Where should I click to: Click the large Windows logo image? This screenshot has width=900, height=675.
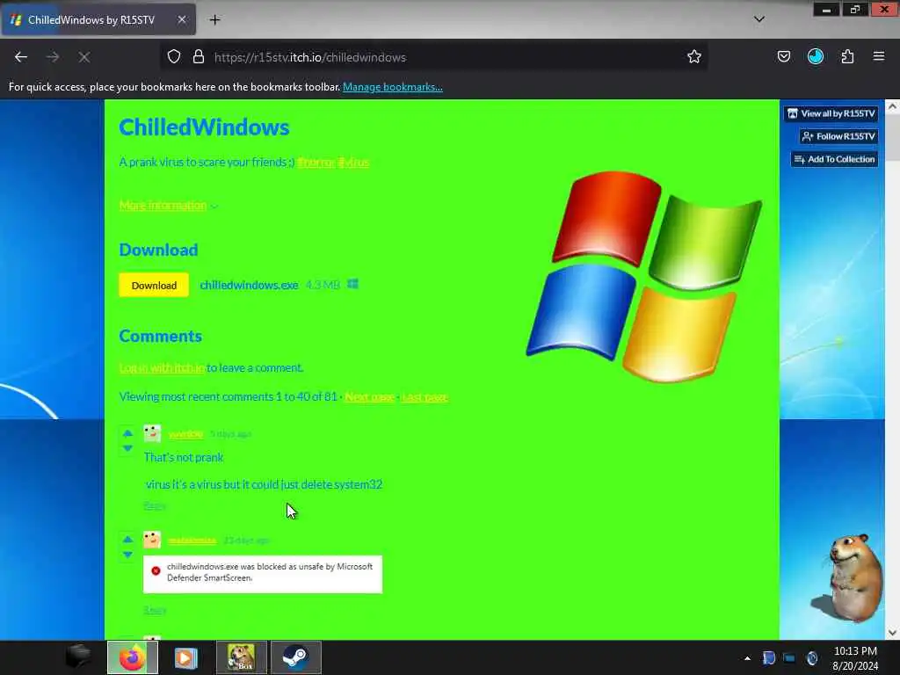pos(644,276)
